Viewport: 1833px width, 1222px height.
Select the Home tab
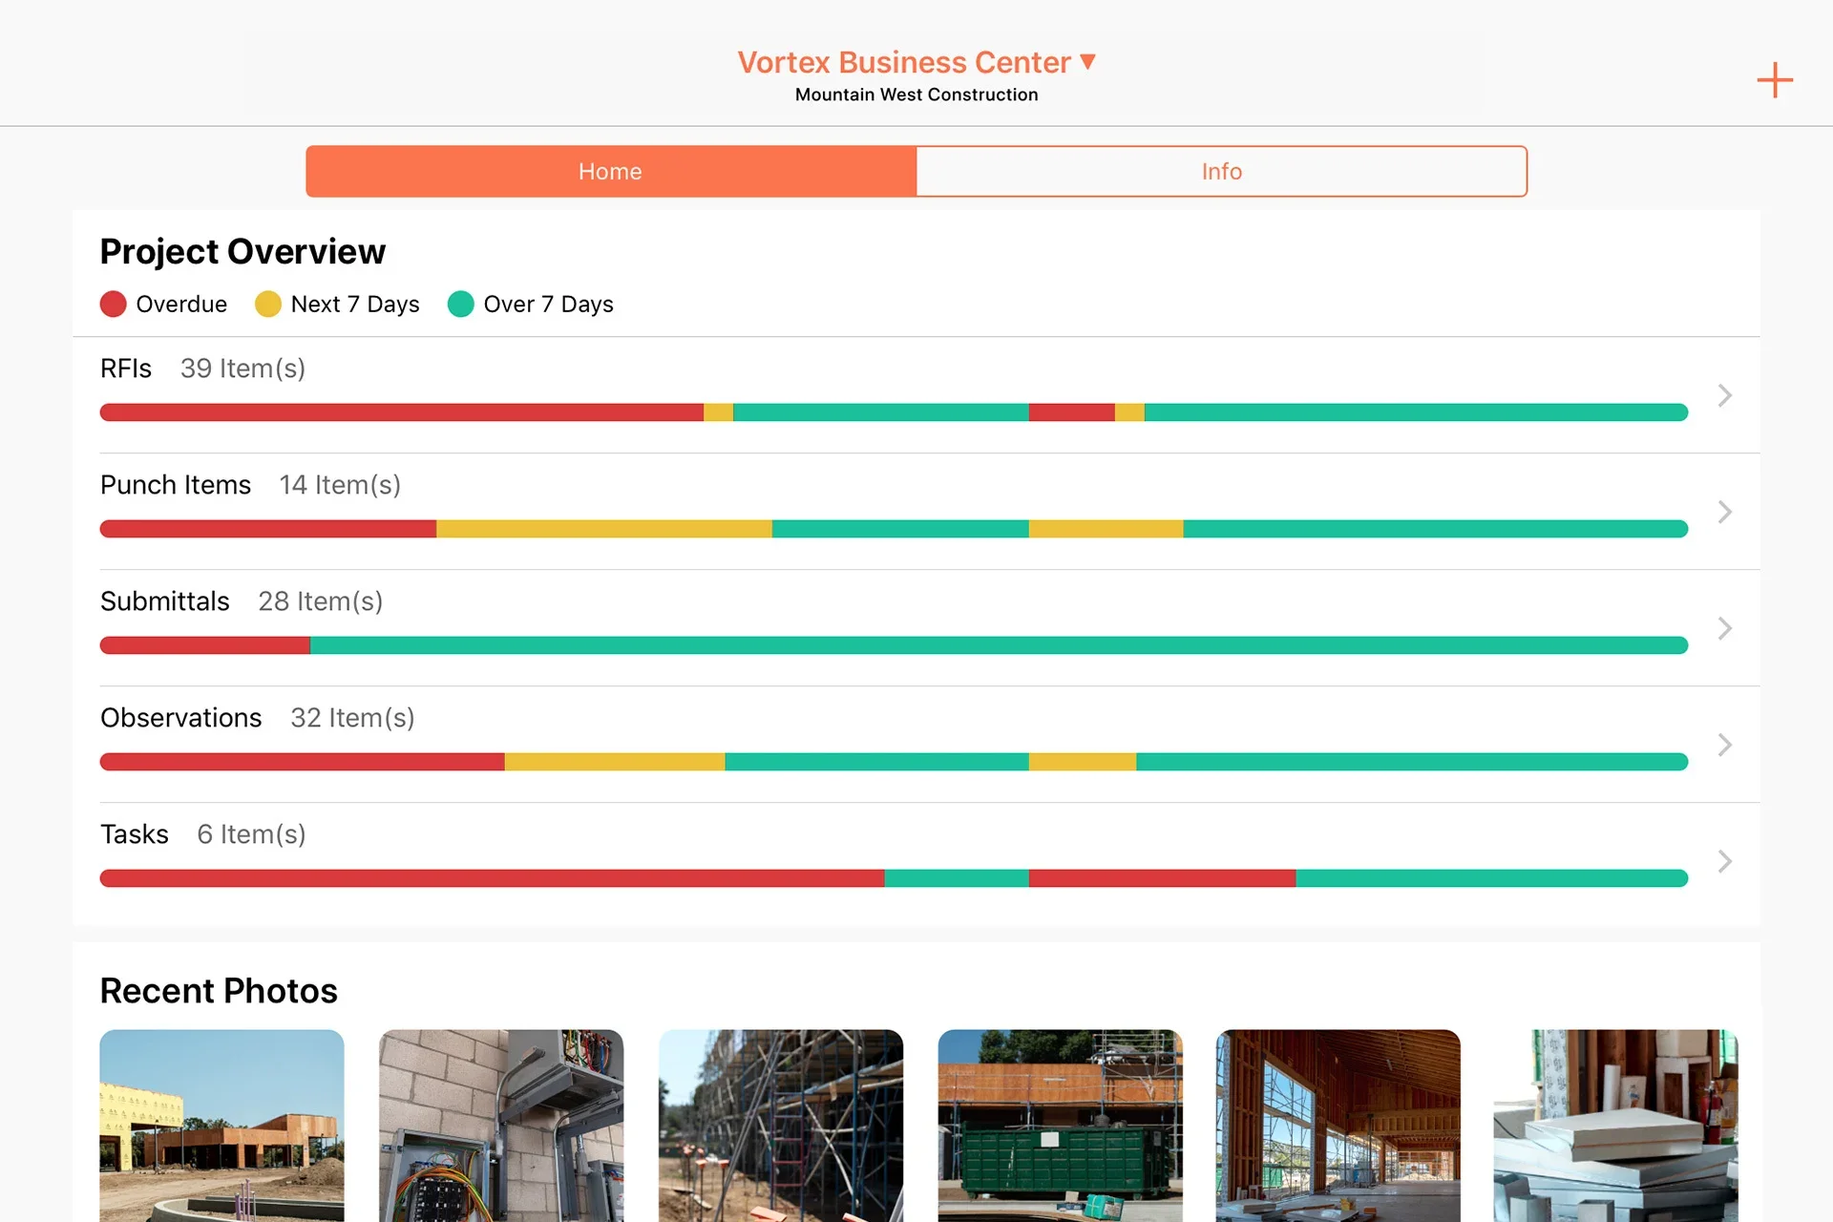click(x=611, y=172)
